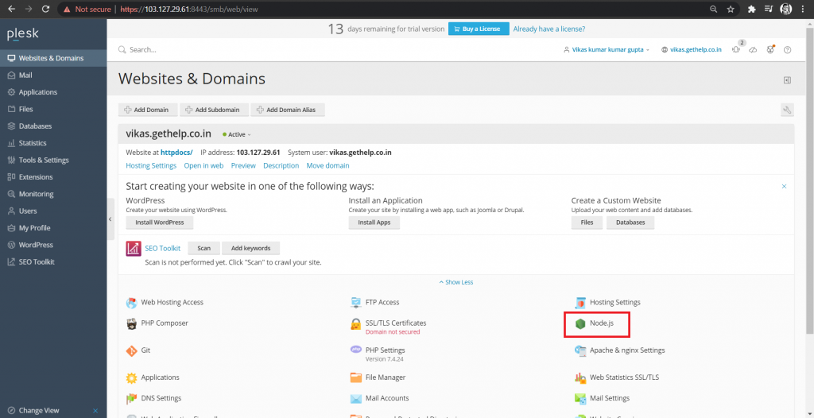The width and height of the screenshot is (814, 418).
Task: Open the Node.js icon
Action: [581, 323]
